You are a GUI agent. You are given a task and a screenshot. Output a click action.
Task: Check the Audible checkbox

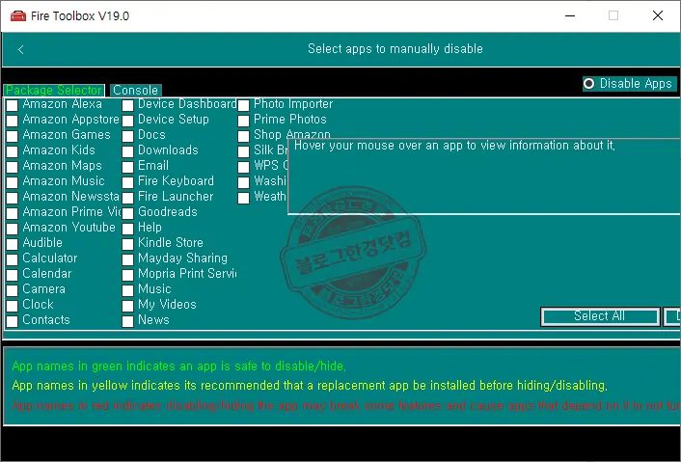[13, 244]
